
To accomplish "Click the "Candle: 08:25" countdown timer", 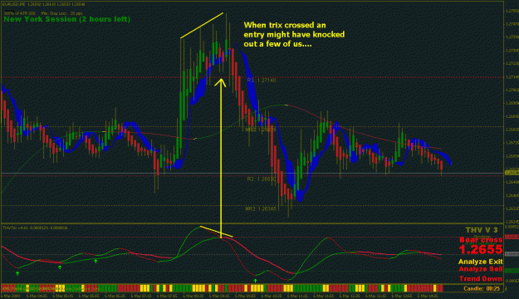I will click(x=482, y=289).
